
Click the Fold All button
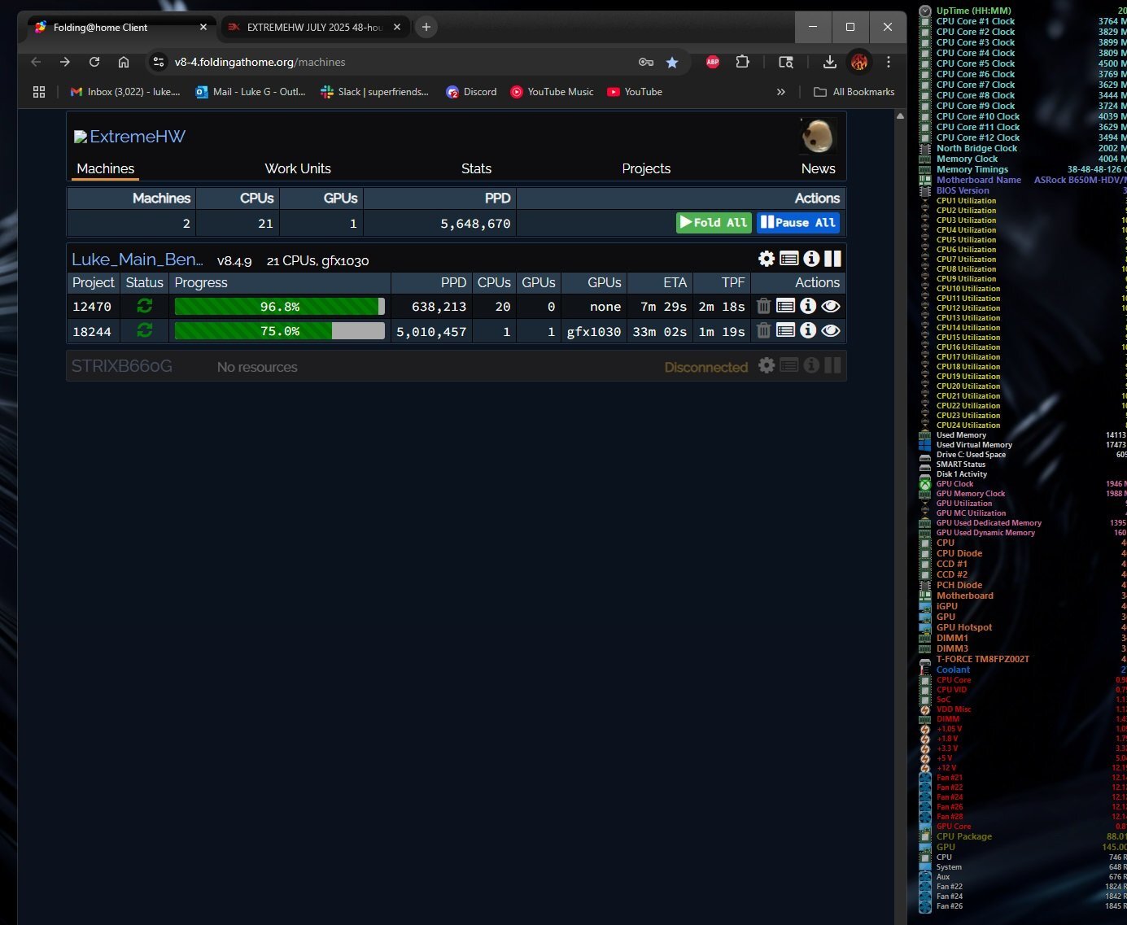pyautogui.click(x=714, y=223)
